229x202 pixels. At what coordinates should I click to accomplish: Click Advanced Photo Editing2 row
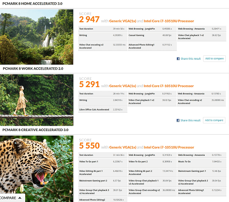click(103, 200)
